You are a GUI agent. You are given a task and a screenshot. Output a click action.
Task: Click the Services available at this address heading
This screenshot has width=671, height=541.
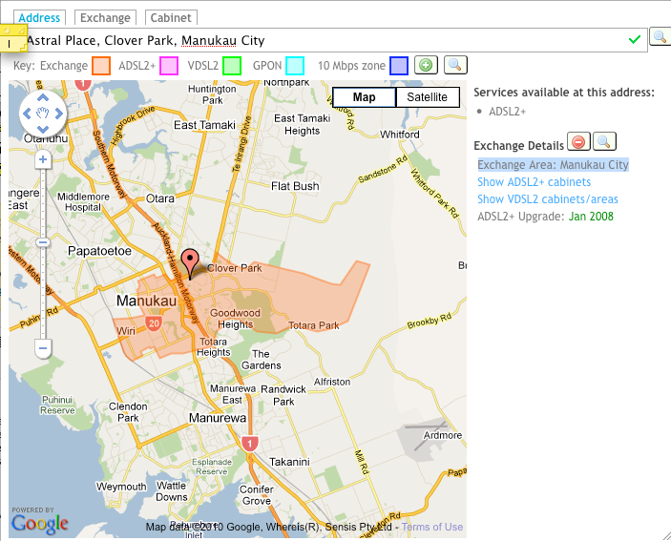564,93
